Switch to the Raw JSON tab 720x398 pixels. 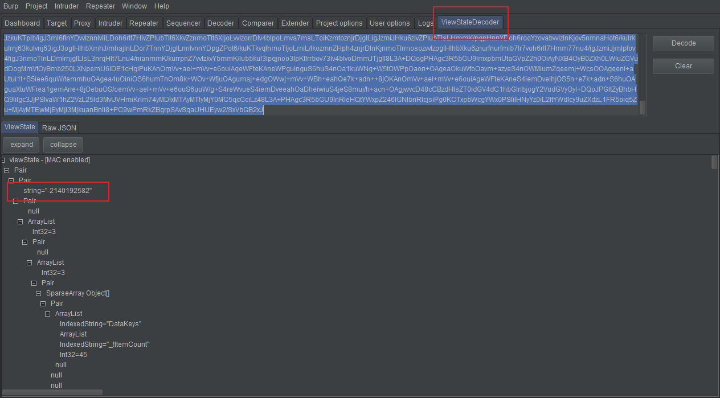(x=59, y=128)
